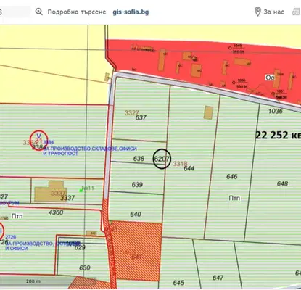Viewport: 301px width, 290px height.
Task: Select parcel 637 on the map
Action: tap(141, 117)
